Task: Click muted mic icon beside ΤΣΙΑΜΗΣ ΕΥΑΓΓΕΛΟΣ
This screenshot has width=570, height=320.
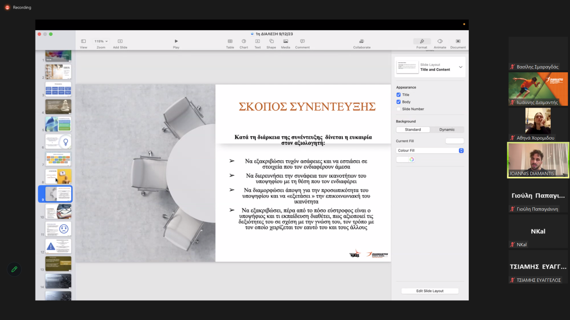Action: [x=512, y=280]
